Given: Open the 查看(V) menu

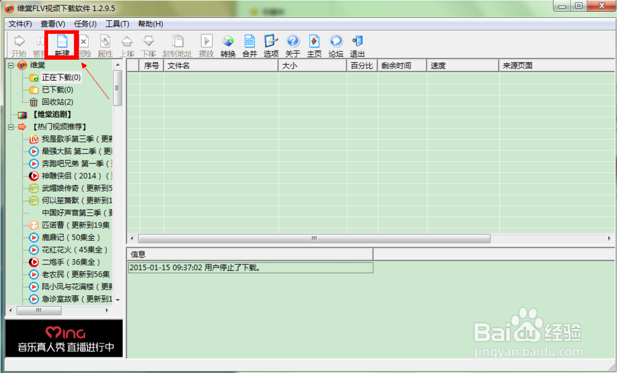Looking at the screenshot, I should (x=52, y=24).
